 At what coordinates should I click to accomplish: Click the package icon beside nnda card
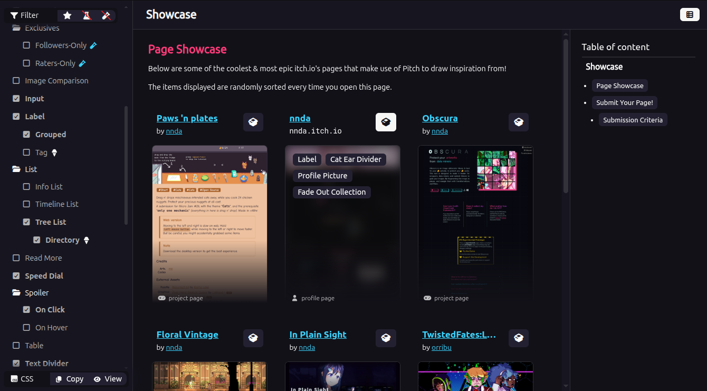[x=386, y=122]
